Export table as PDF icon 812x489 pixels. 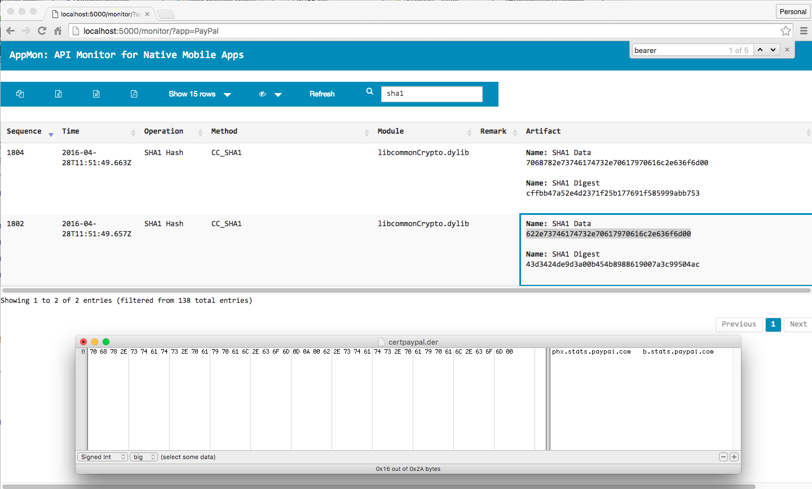click(x=134, y=94)
